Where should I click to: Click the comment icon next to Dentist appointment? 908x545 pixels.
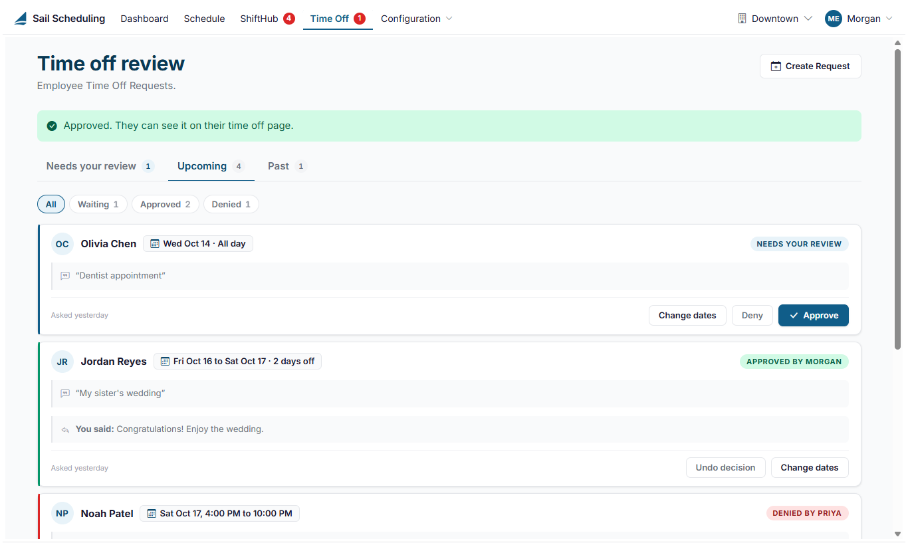[65, 276]
